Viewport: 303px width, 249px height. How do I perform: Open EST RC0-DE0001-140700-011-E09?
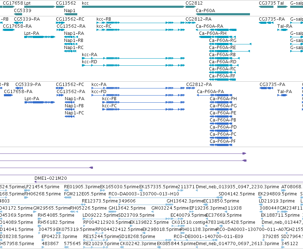pyautogui.click(x=208, y=237)
